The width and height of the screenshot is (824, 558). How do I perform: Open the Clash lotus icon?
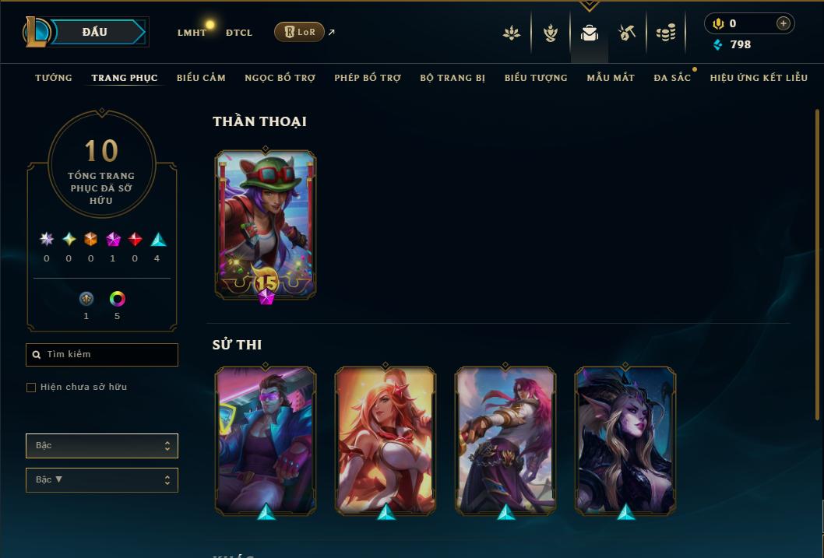[x=512, y=33]
